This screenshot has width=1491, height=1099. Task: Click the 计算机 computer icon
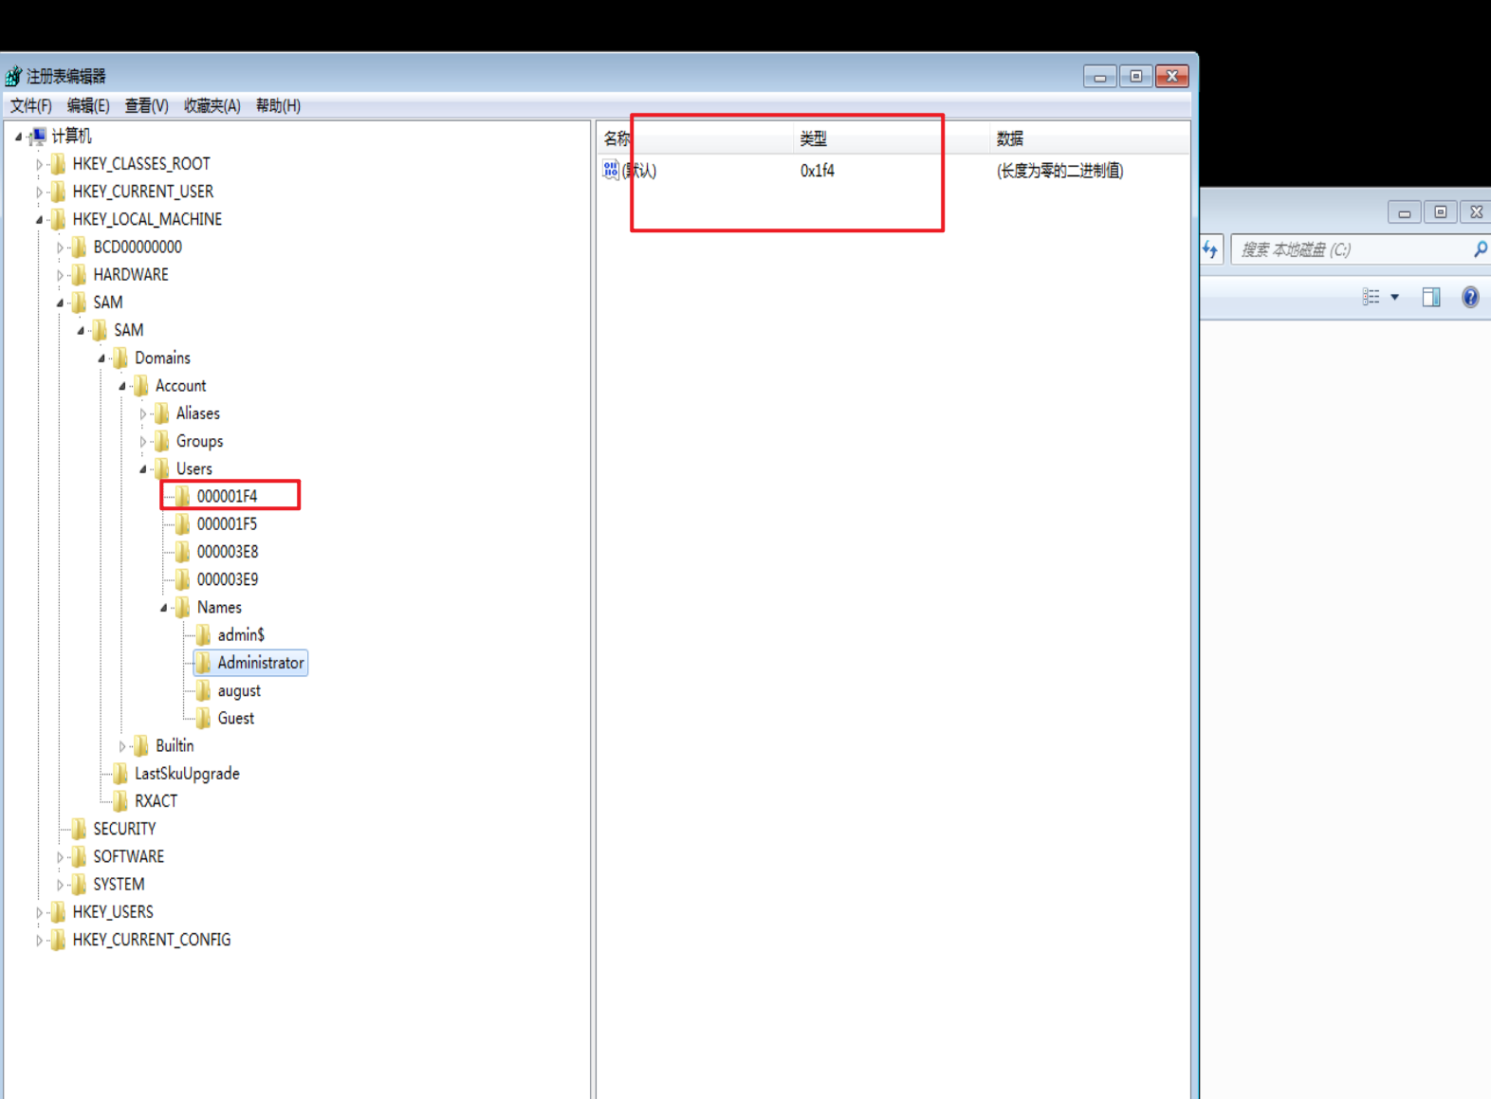click(x=38, y=136)
